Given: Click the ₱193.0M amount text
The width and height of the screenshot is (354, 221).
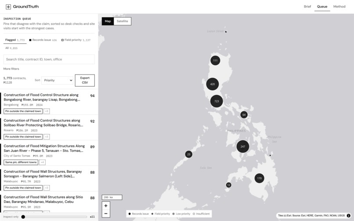Looking at the screenshot, I should [27, 105].
